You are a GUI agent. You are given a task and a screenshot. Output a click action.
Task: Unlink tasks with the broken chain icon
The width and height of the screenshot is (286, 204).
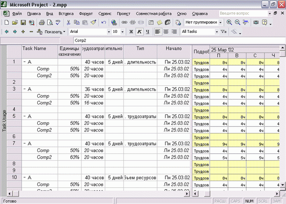(133, 22)
